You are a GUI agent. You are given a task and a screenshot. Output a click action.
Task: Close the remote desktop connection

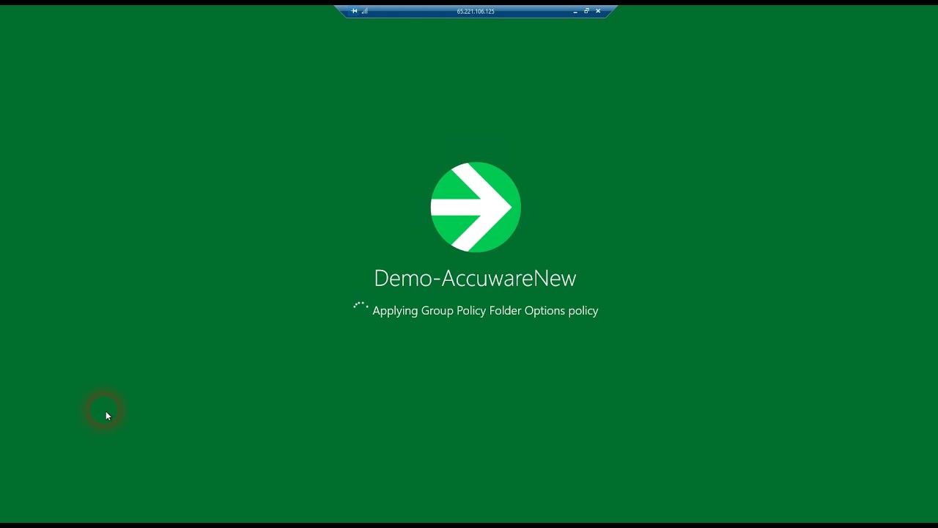(598, 11)
